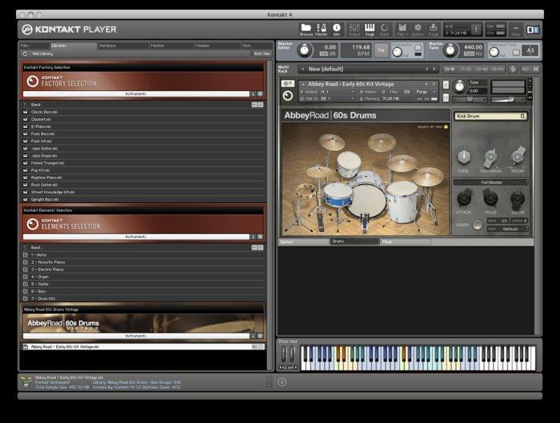Open the Felt Beater articulation dropdown
The image size is (560, 423).
coord(491,182)
